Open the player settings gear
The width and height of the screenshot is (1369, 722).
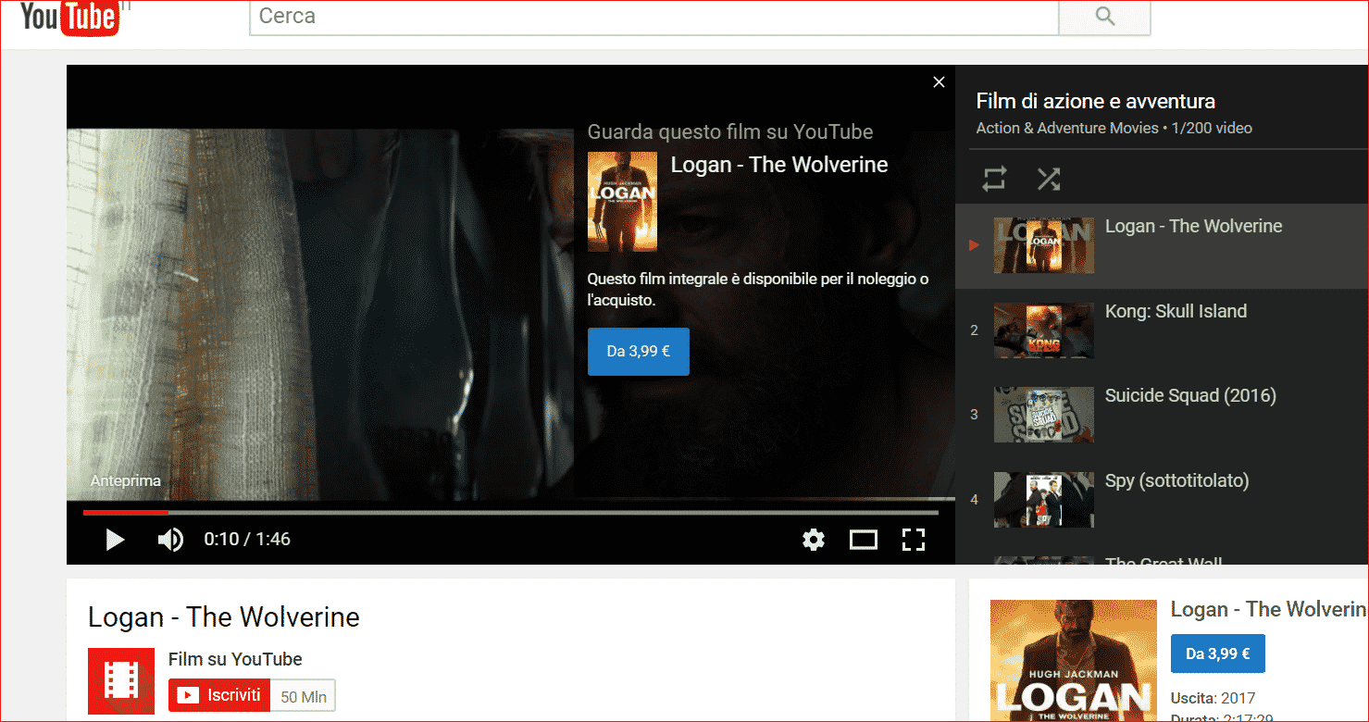(x=814, y=540)
